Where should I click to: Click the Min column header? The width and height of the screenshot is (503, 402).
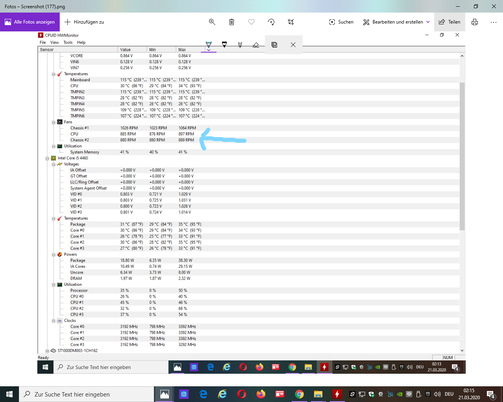[x=162, y=49]
